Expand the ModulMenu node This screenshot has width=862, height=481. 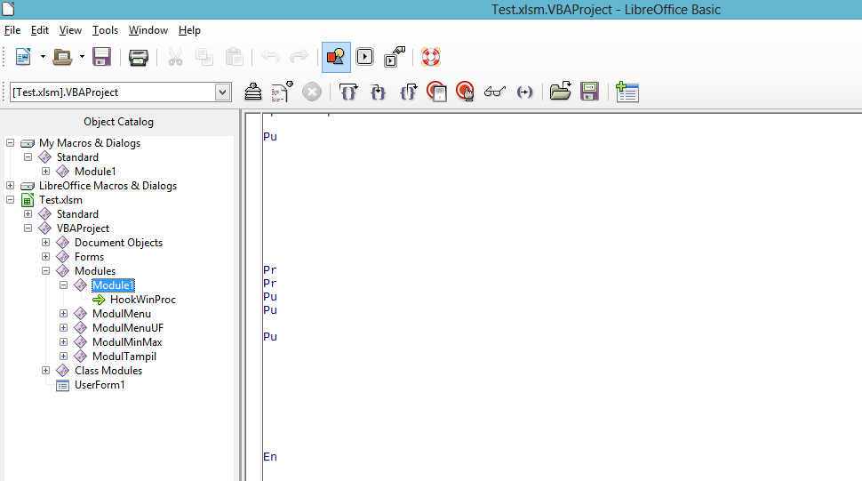tap(64, 313)
